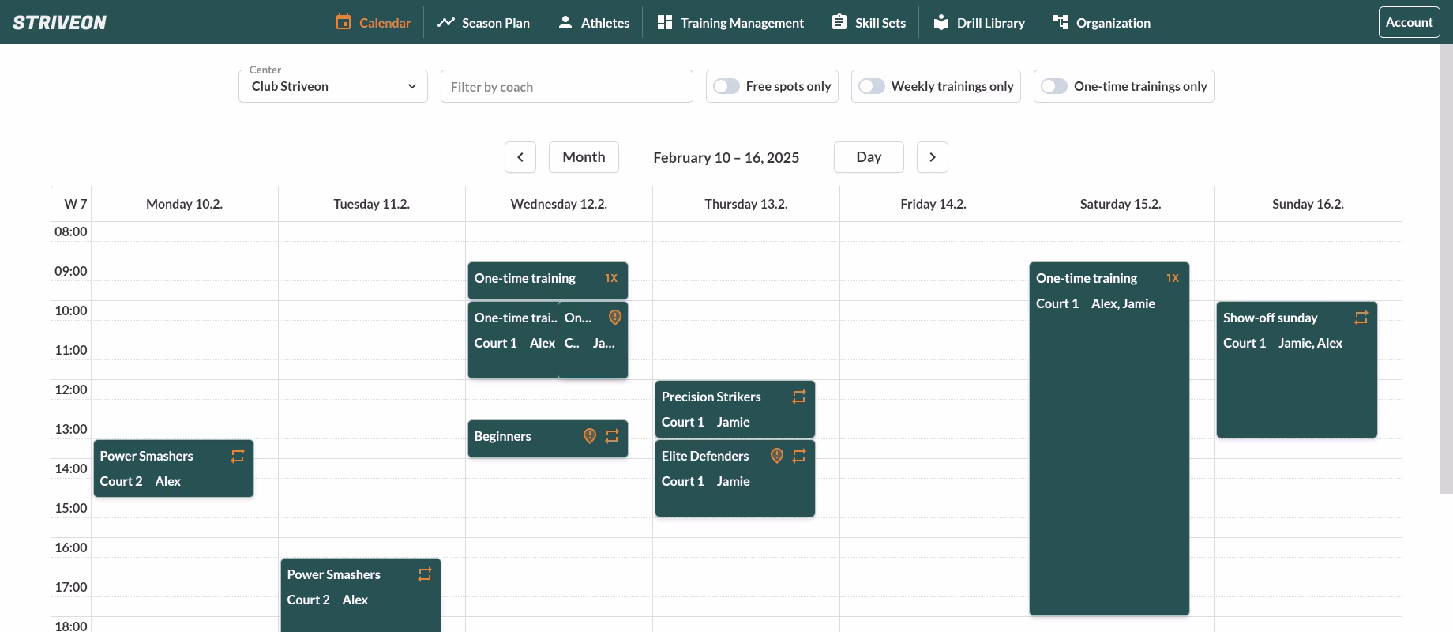Click the Training Management grid icon
The height and width of the screenshot is (632, 1453).
(665, 22)
